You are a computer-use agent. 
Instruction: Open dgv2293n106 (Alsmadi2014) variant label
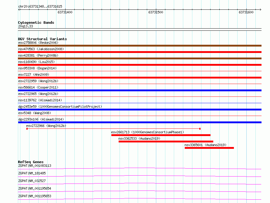(x=41, y=119)
